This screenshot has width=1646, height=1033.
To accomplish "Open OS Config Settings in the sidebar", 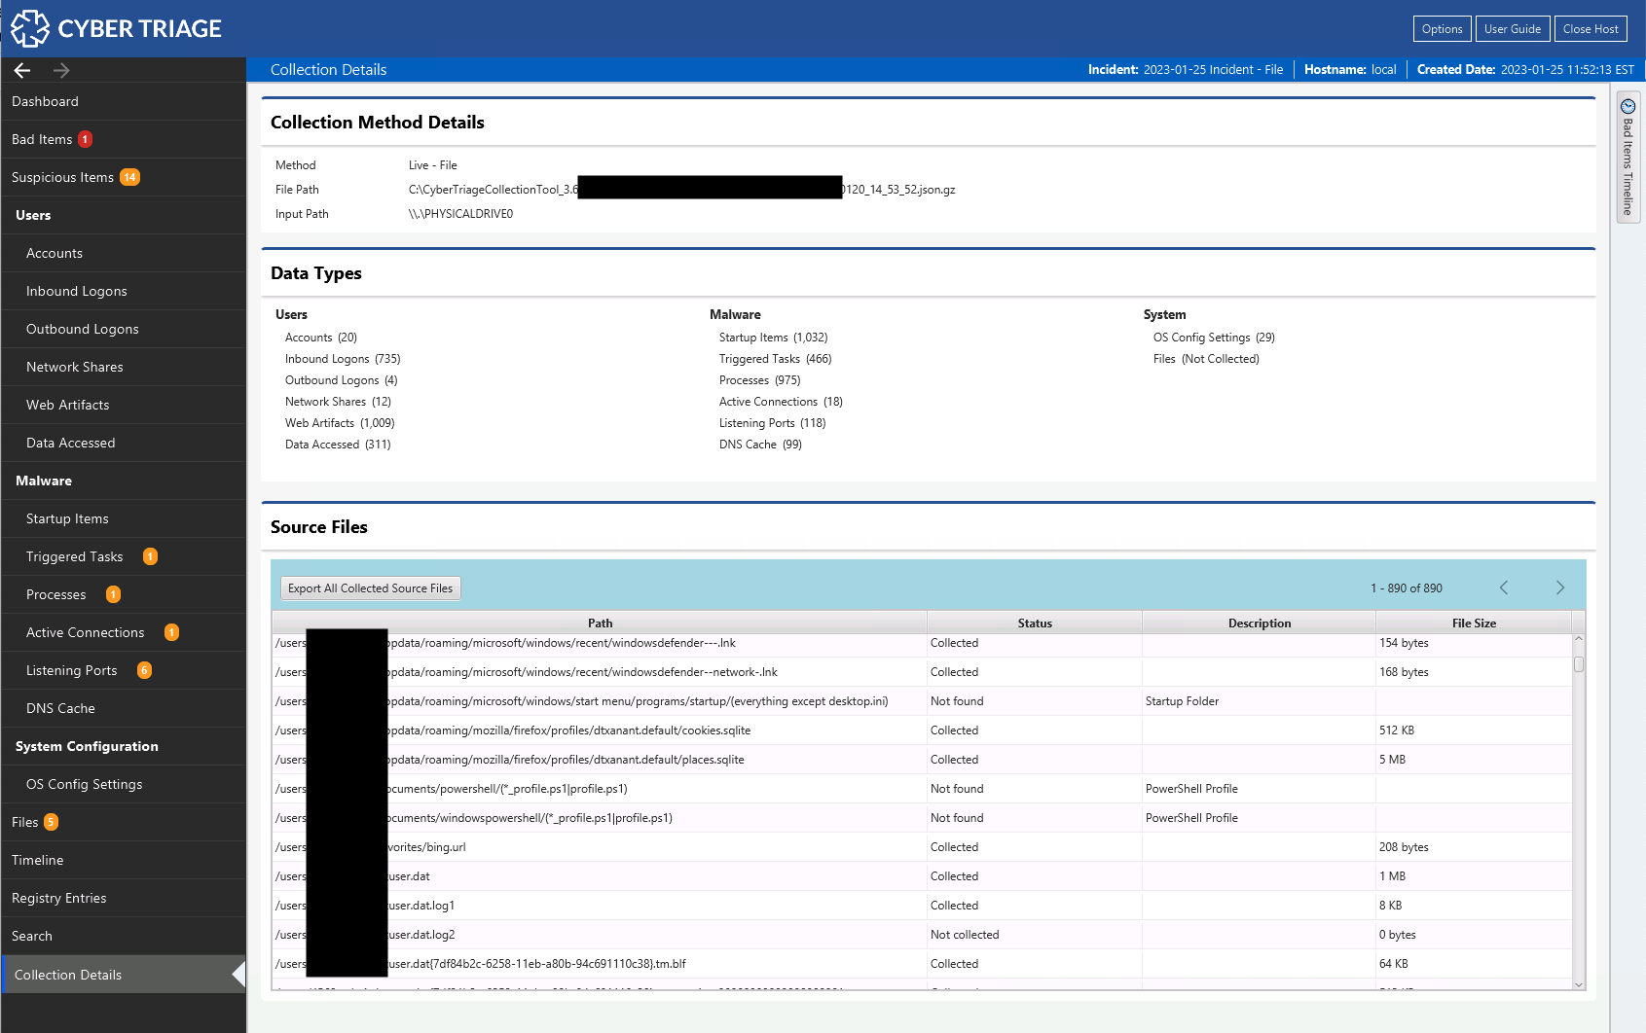I will coord(124,784).
